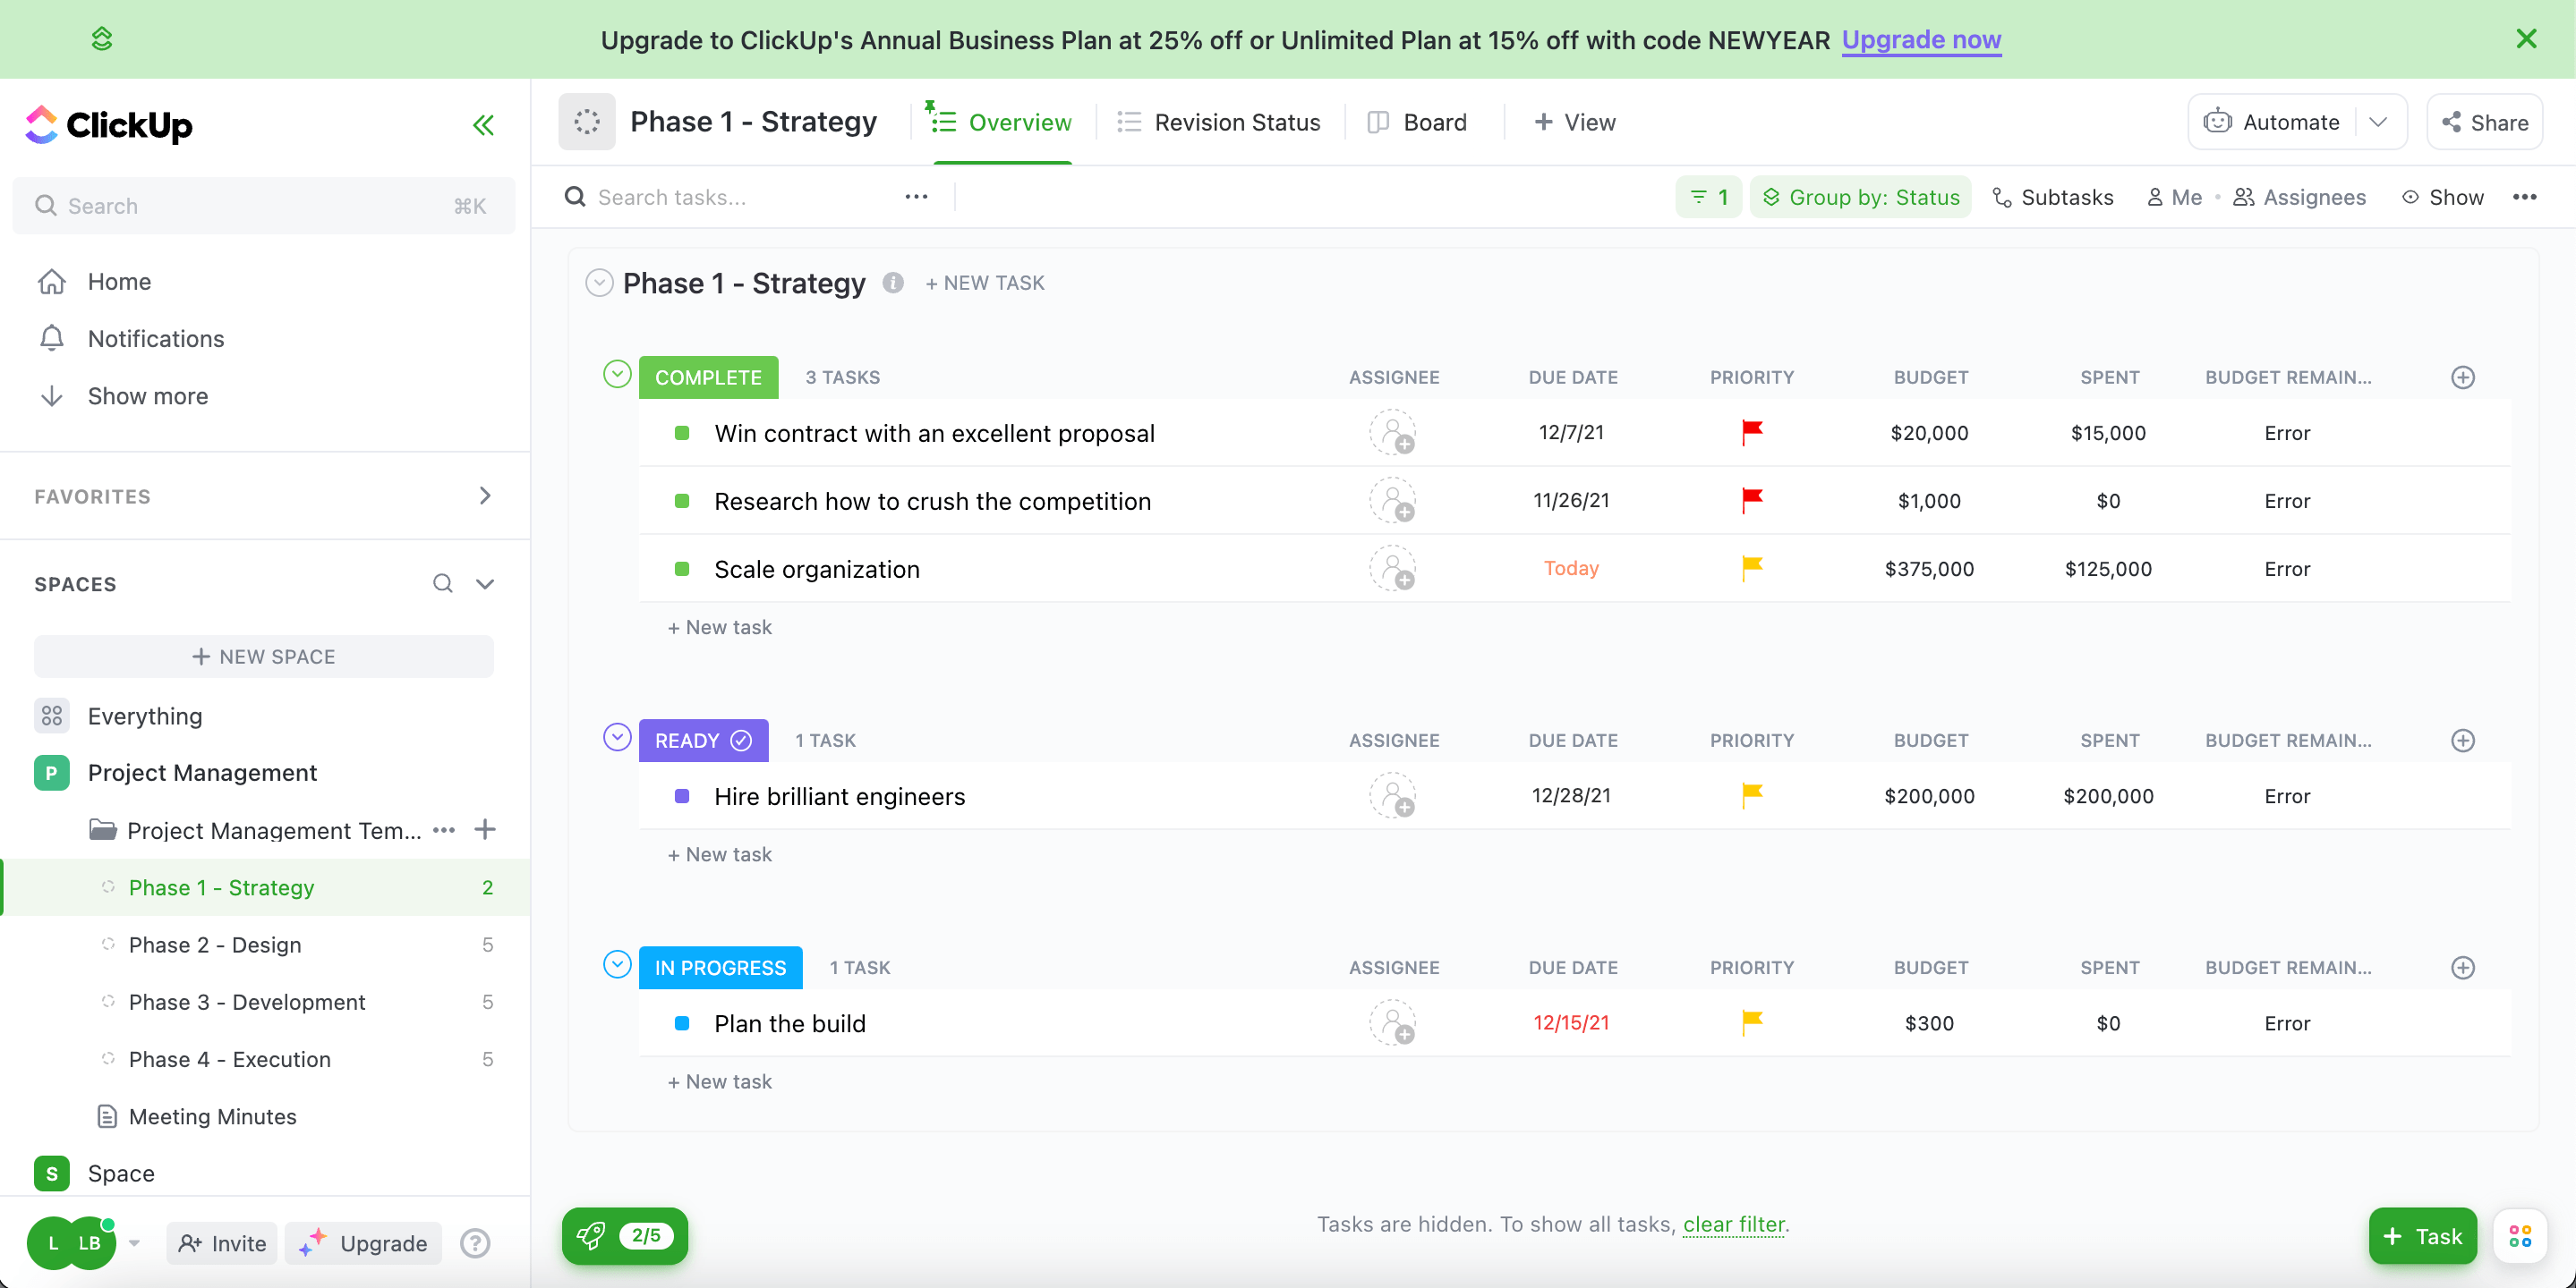Click the green Task button
This screenshot has height=1288, width=2576.
pos(2422,1236)
